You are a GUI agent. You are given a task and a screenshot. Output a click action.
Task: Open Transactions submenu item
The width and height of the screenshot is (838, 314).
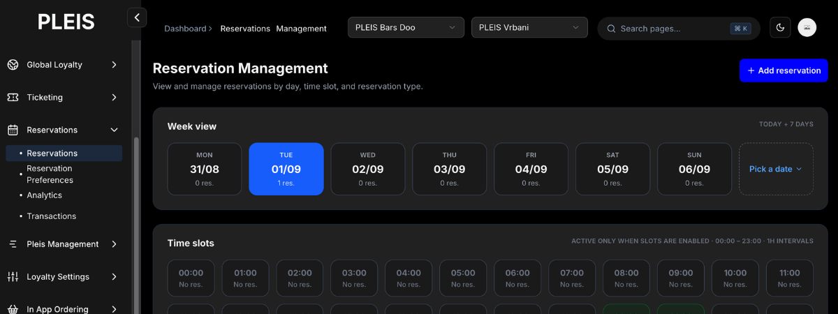(64, 216)
